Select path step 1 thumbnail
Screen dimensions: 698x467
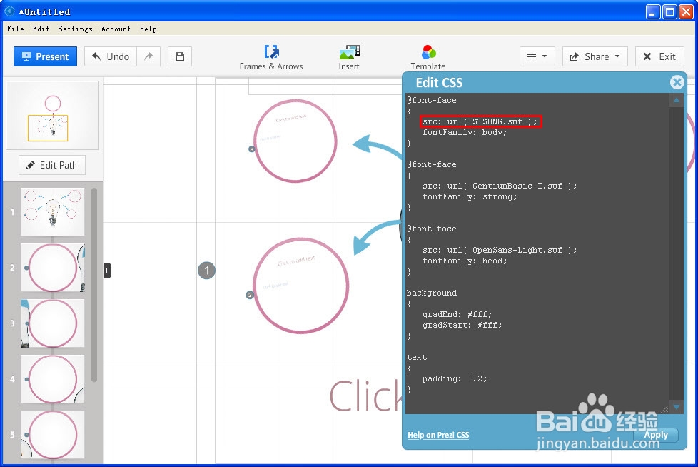pyautogui.click(x=53, y=212)
